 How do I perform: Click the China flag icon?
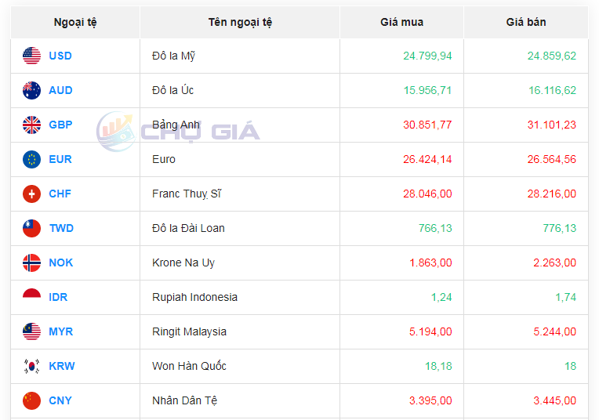31,400
